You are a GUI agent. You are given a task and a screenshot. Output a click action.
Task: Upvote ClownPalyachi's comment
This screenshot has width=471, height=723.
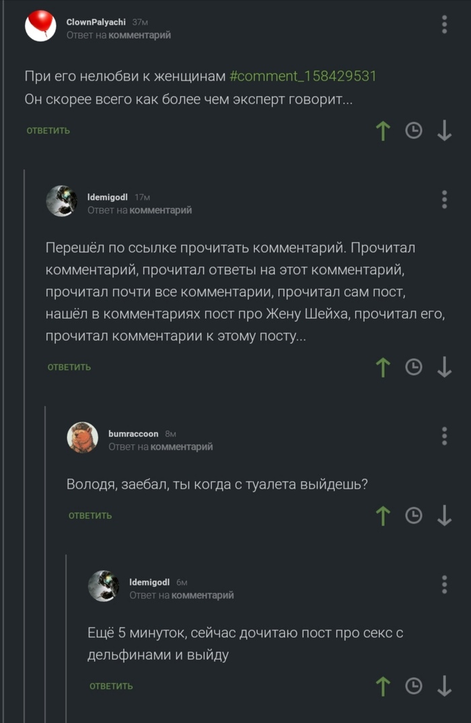[x=383, y=131]
